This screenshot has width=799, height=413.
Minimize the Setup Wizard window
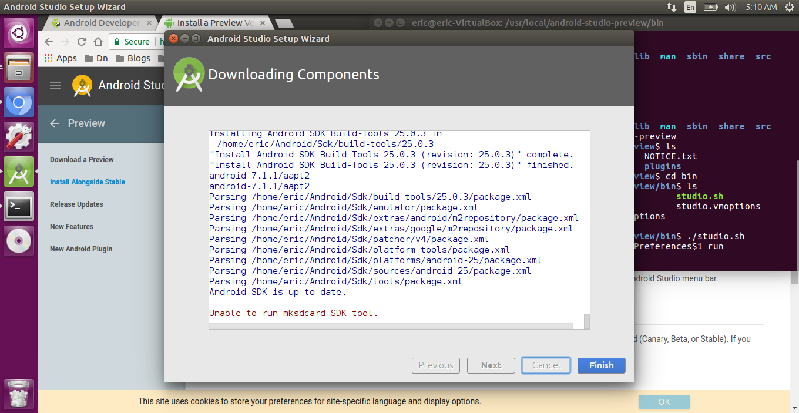184,39
